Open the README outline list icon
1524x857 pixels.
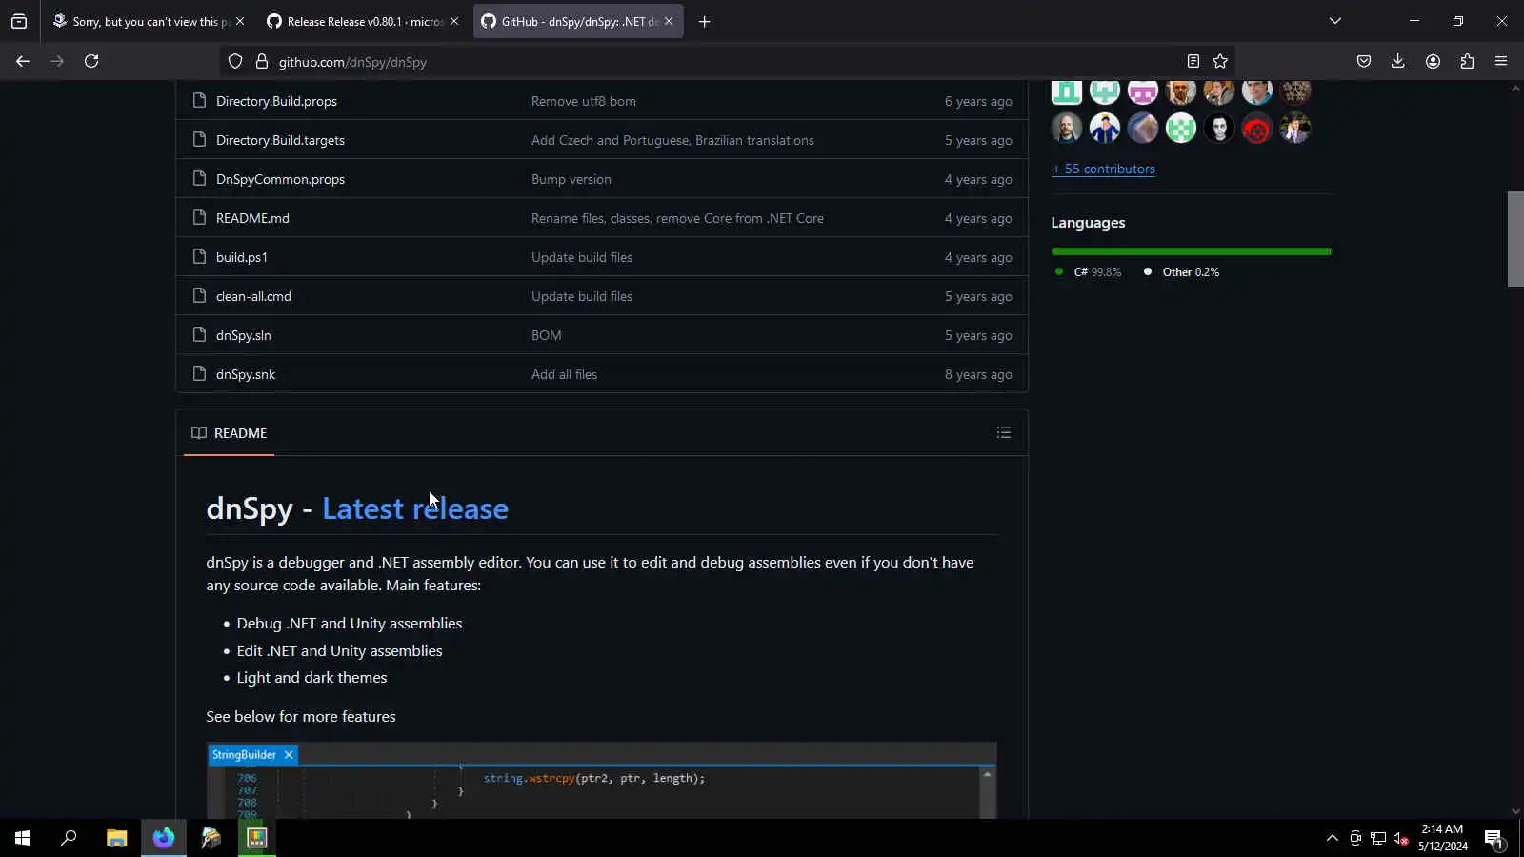pyautogui.click(x=1004, y=432)
